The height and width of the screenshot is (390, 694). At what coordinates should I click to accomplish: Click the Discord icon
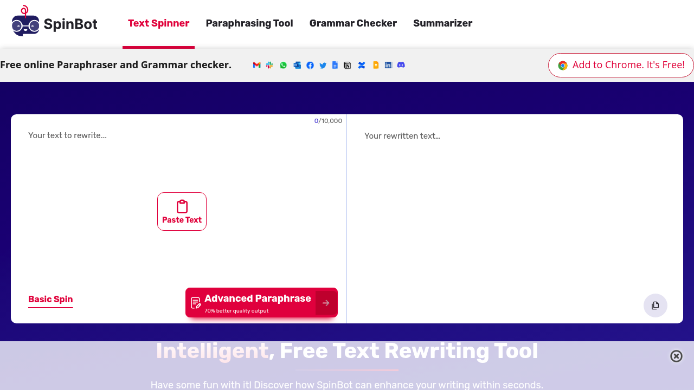click(401, 65)
